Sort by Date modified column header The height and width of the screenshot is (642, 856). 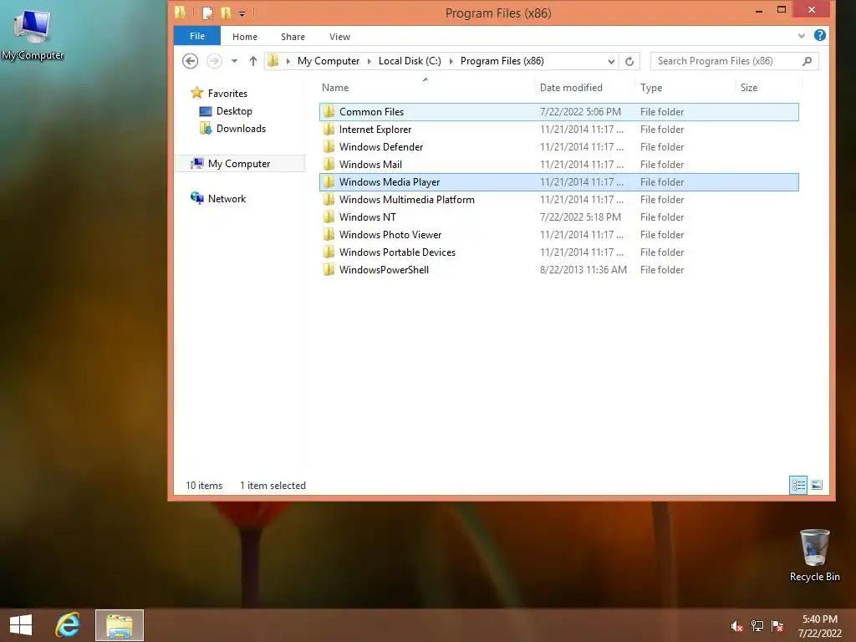[x=570, y=87]
